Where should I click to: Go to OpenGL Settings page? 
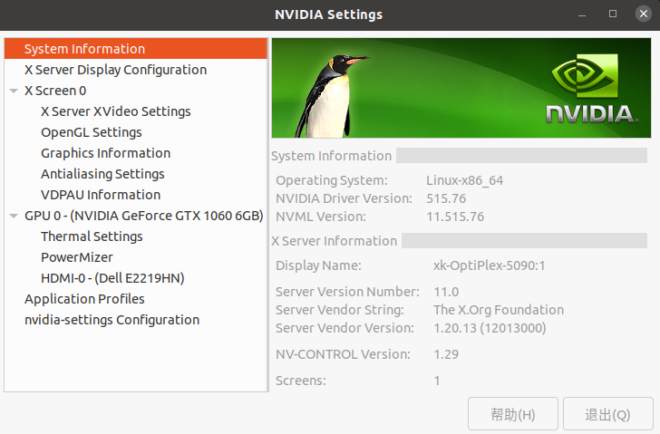point(91,132)
